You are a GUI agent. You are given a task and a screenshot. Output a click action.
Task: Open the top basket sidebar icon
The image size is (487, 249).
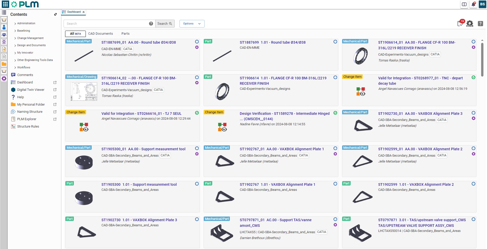(4, 20)
